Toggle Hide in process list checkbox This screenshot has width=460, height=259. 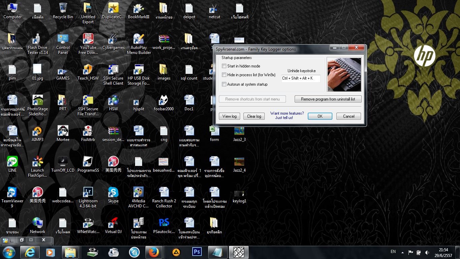click(224, 75)
